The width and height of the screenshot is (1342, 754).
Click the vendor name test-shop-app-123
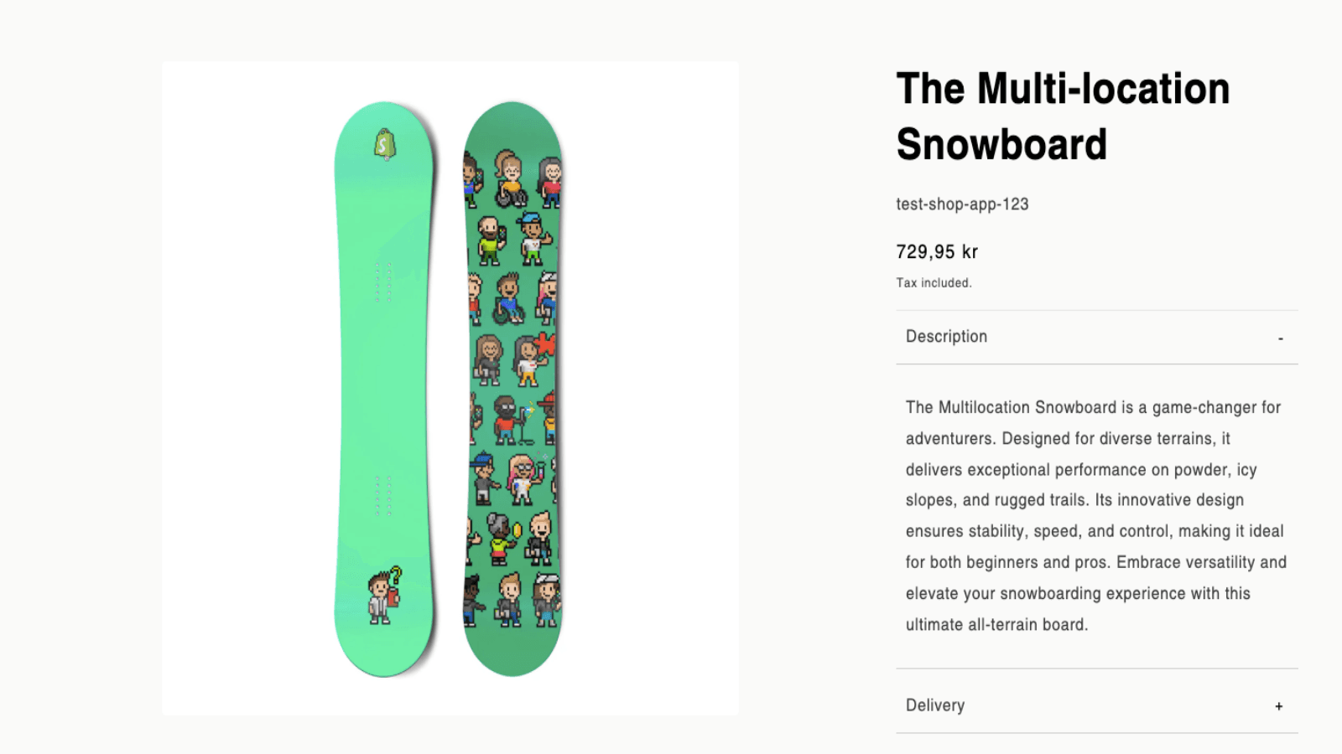pos(962,204)
